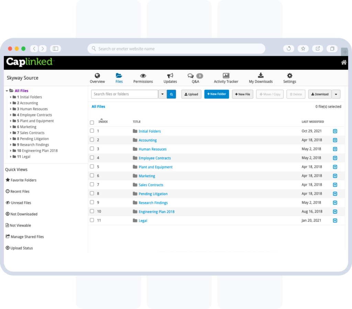Viewport: 352px width, 309px height.
Task: Open row menu icon for Human Resouces
Action: pos(335,149)
